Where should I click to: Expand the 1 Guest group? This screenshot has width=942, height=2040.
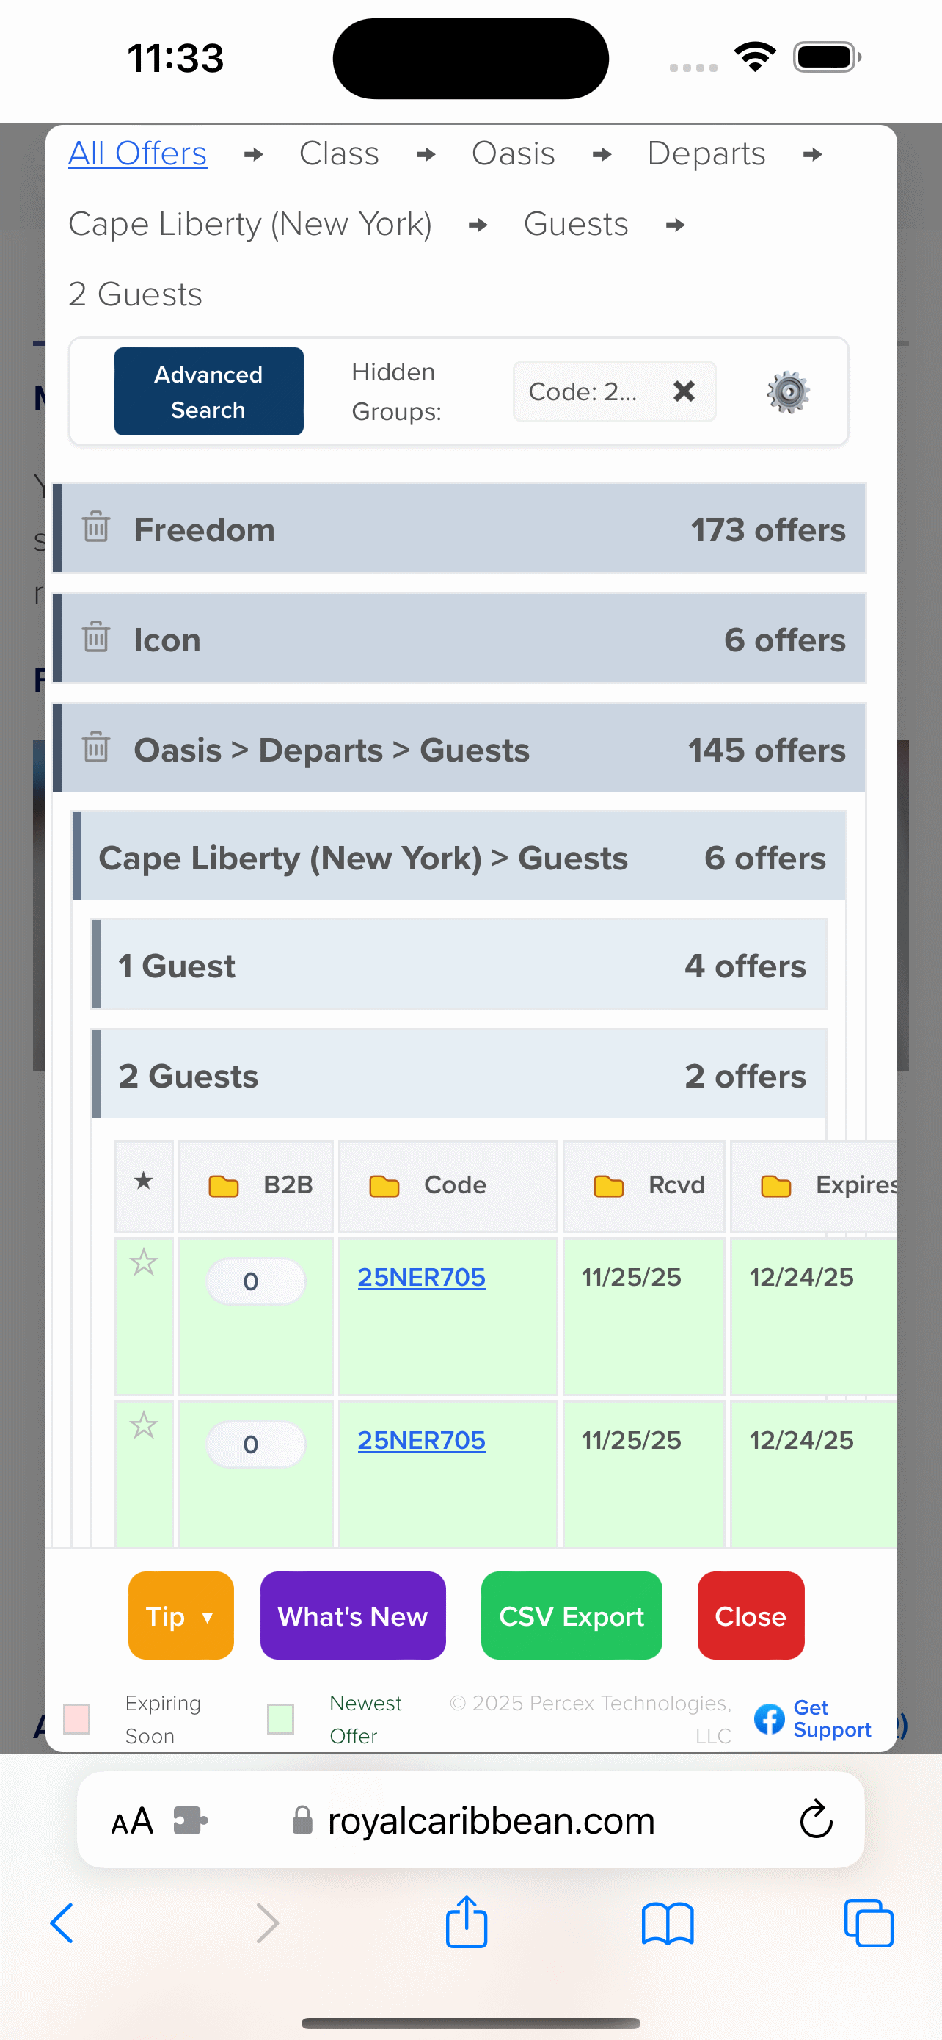click(460, 966)
